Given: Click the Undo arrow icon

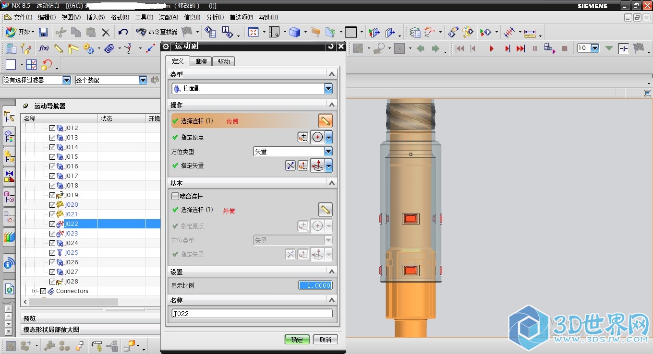Looking at the screenshot, I should (123, 32).
